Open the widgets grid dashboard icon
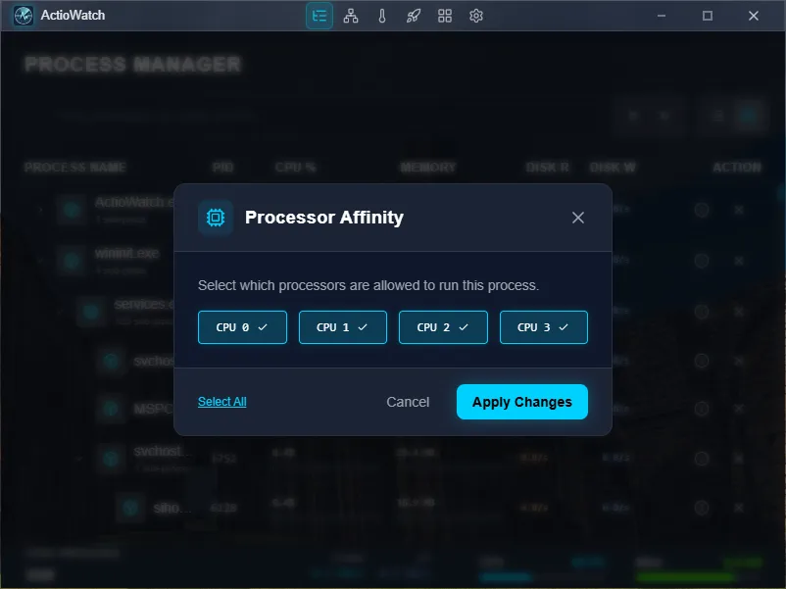This screenshot has height=589, width=786. [x=444, y=16]
